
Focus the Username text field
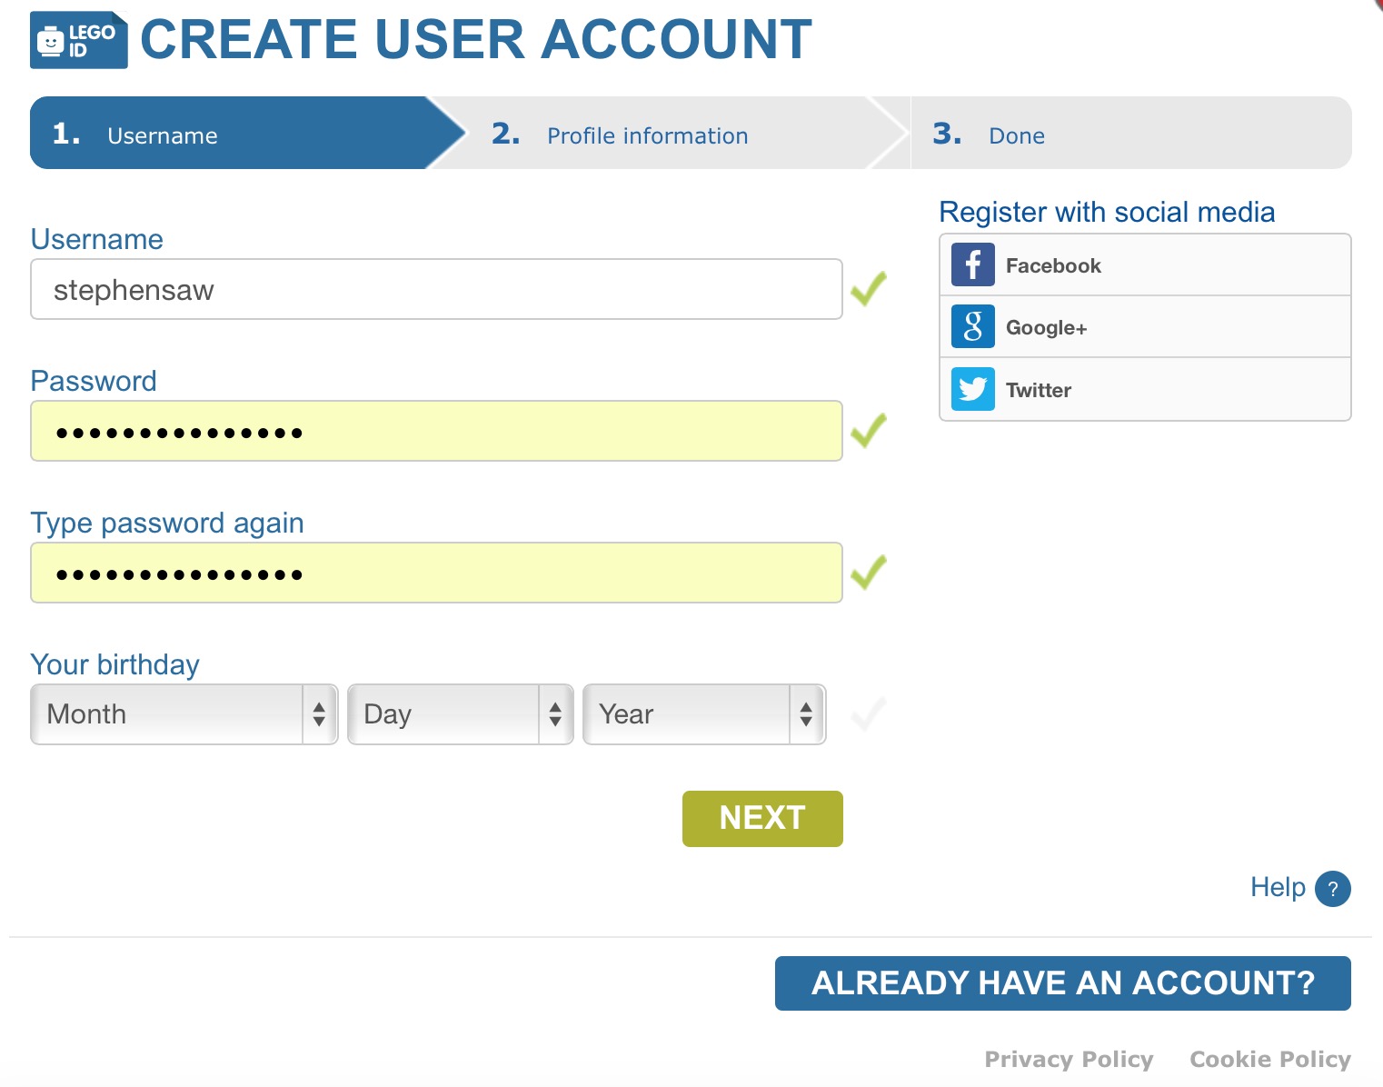click(436, 289)
